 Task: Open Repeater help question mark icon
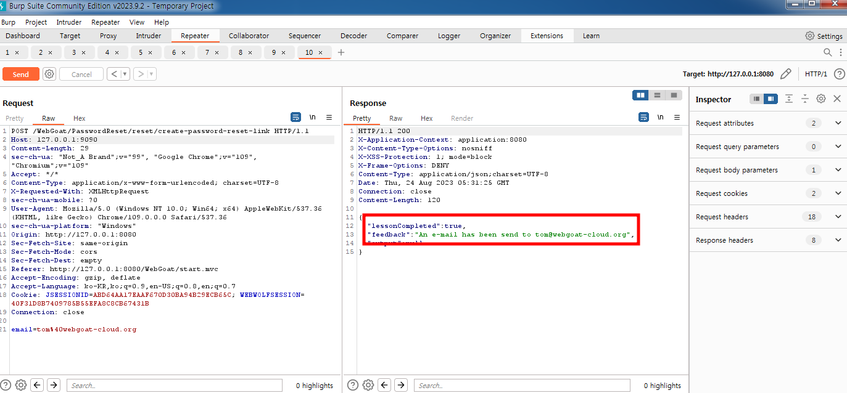pos(839,74)
